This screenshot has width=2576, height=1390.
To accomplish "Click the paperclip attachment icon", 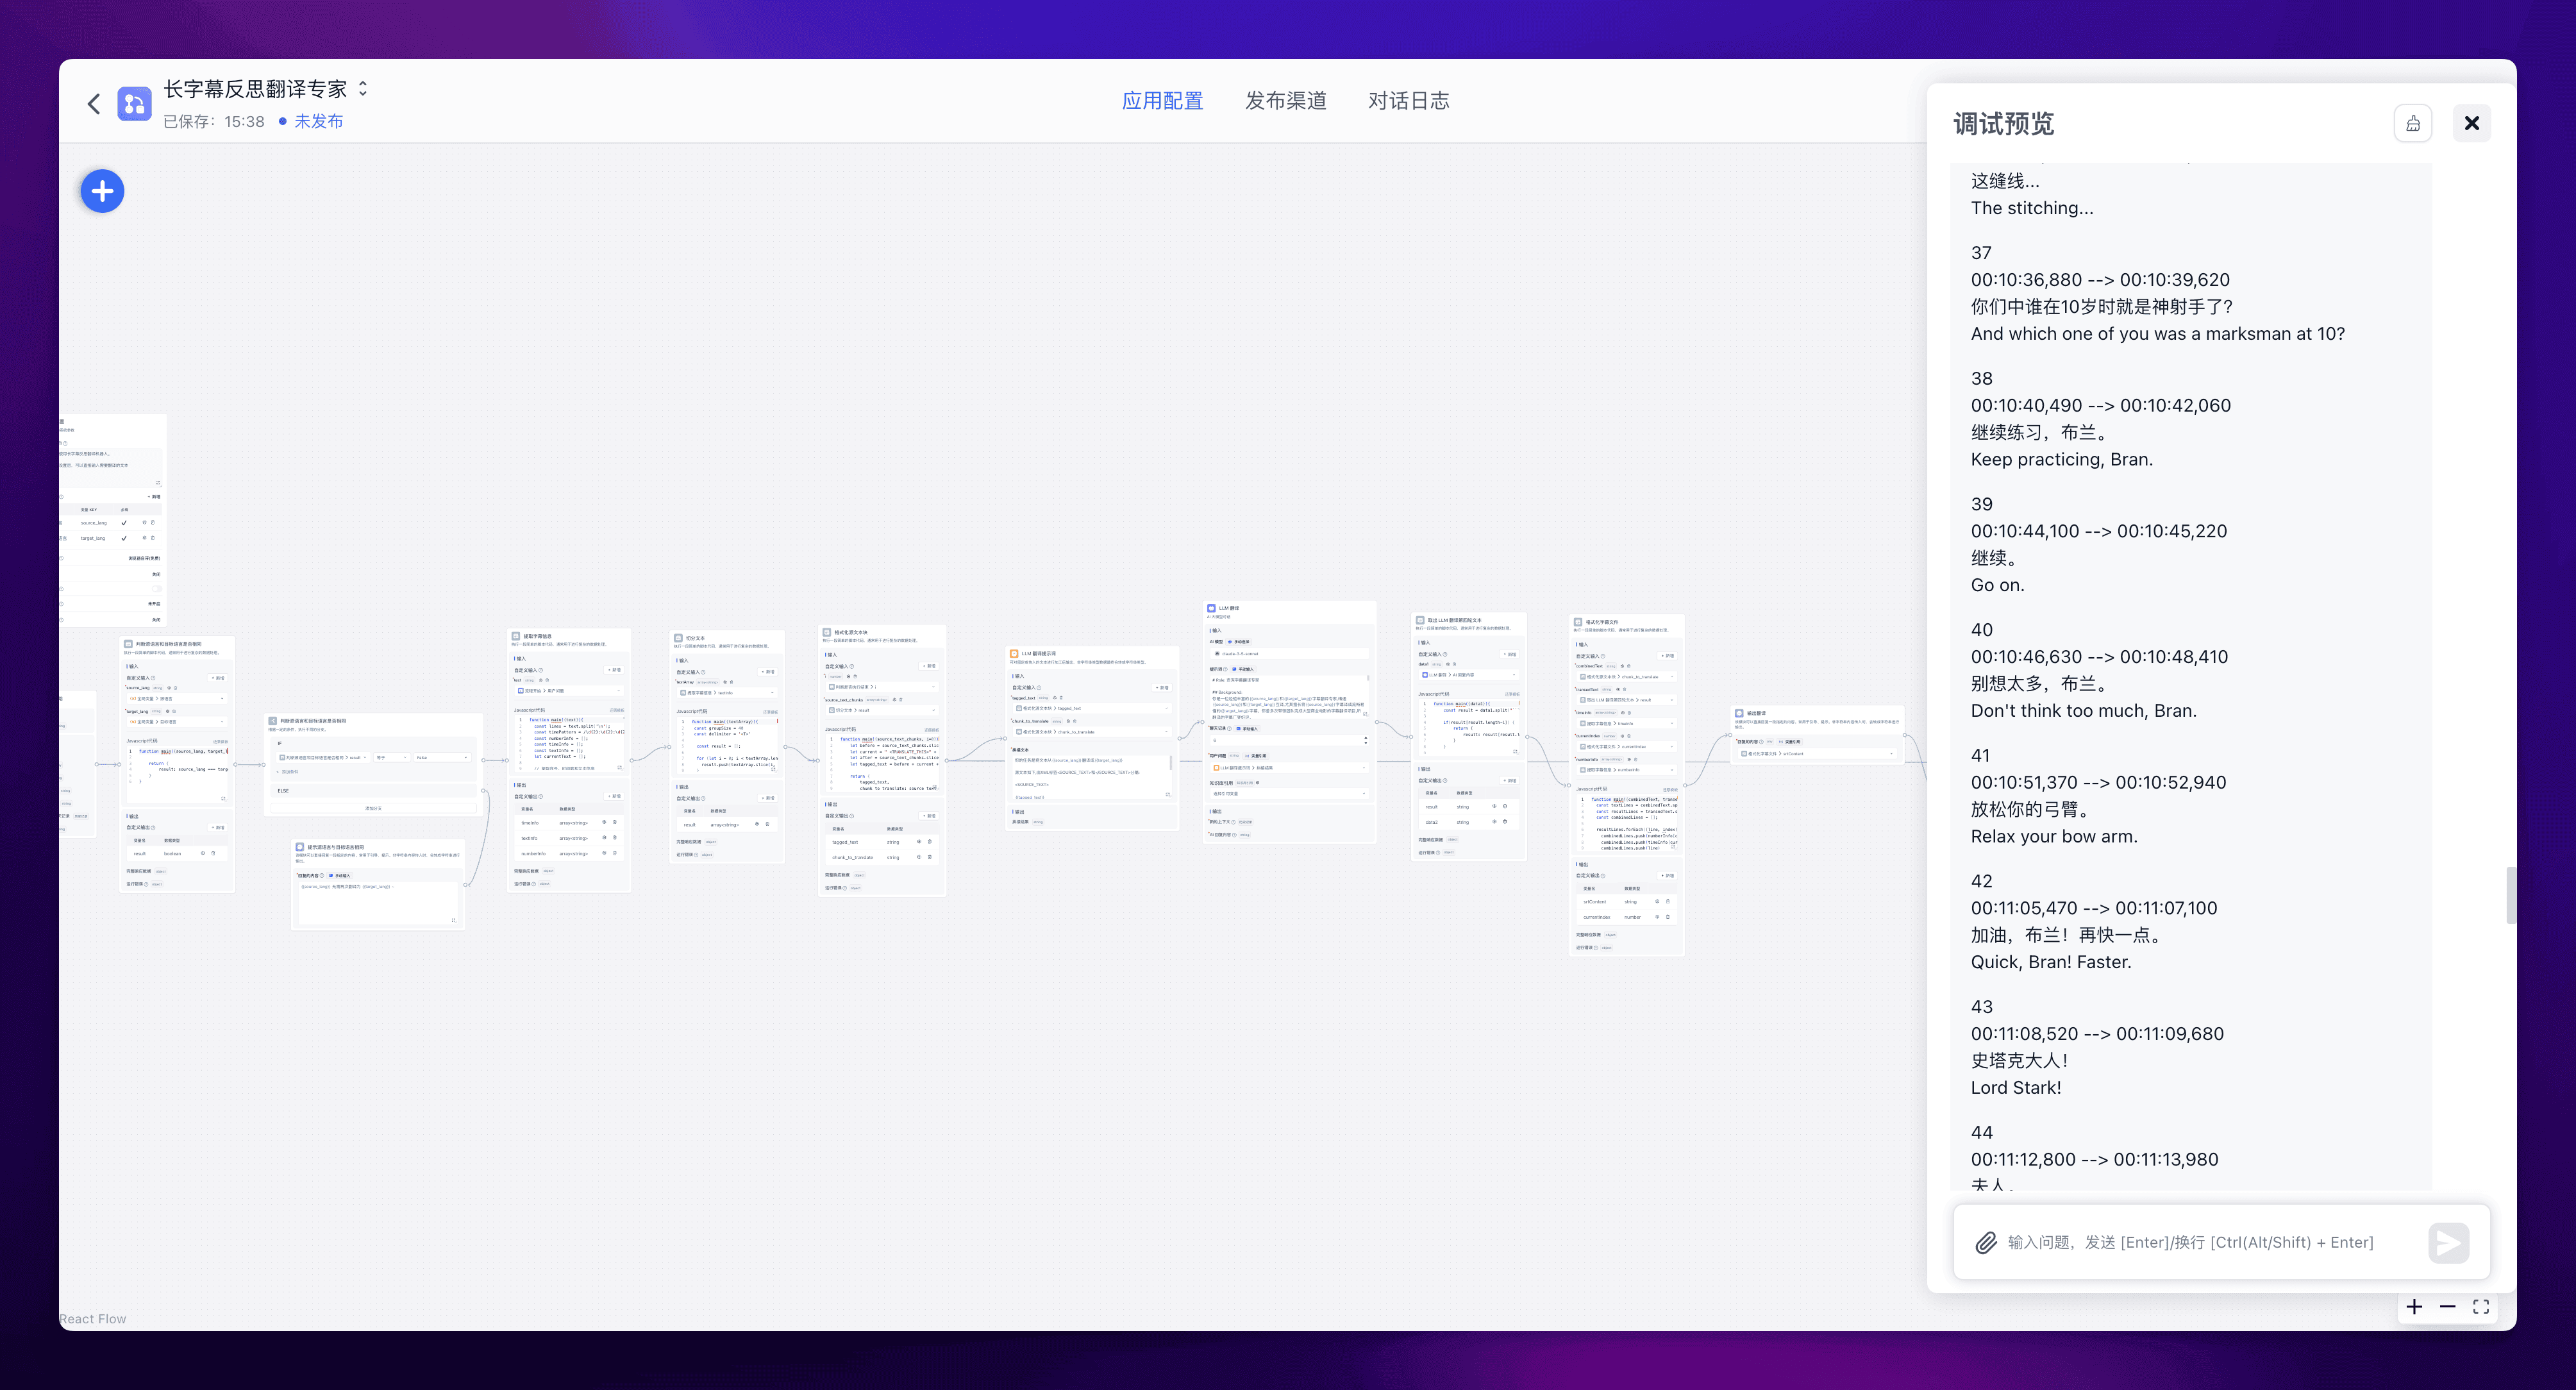I will pos(1985,1242).
